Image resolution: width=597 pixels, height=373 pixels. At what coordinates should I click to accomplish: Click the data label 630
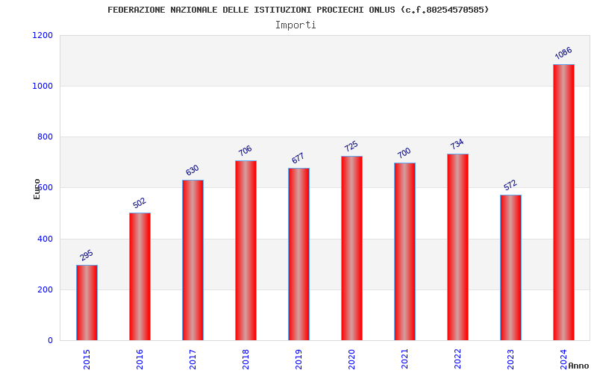click(193, 170)
